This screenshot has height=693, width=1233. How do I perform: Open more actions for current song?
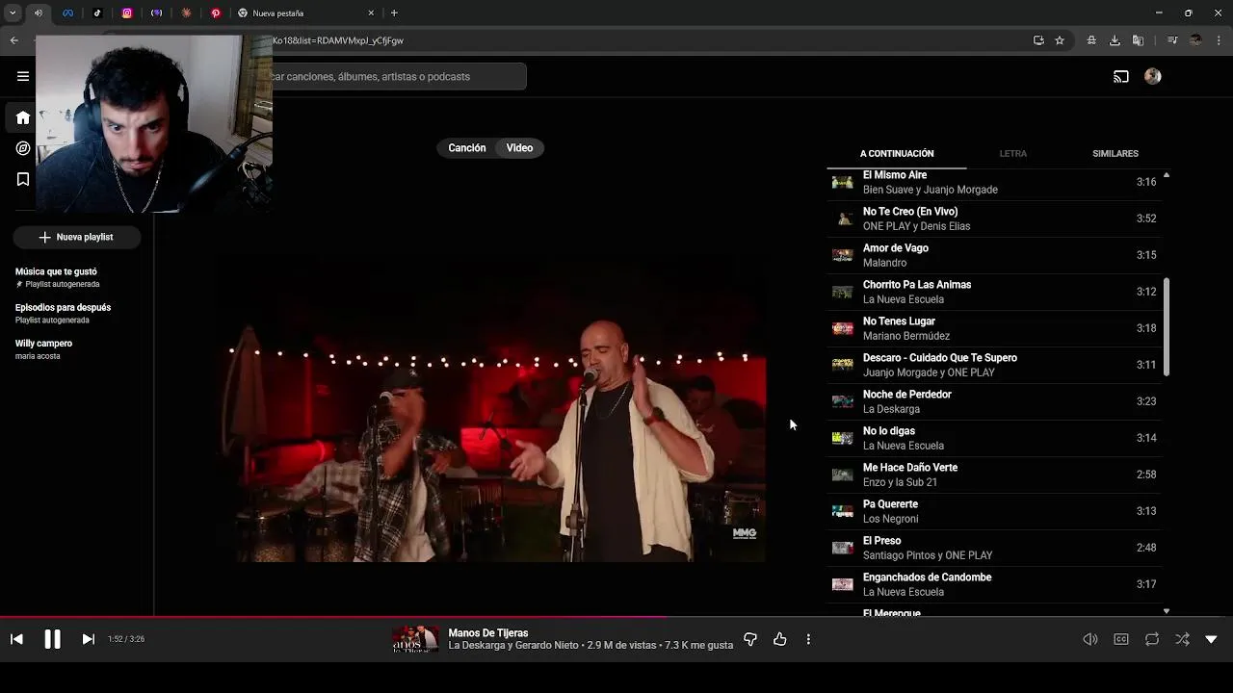pyautogui.click(x=808, y=639)
